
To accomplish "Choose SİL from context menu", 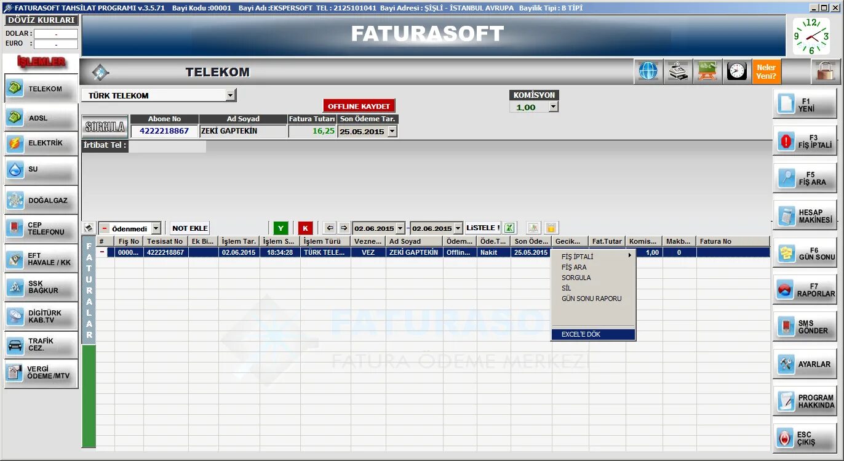I will click(x=594, y=288).
